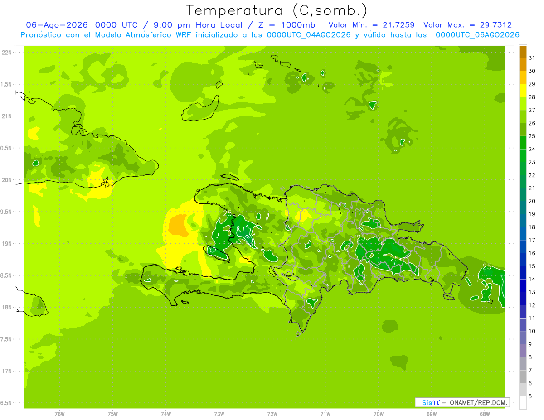The height and width of the screenshot is (420, 544).
Task: Click the "73W" longitude axis label
Action: coord(219,414)
